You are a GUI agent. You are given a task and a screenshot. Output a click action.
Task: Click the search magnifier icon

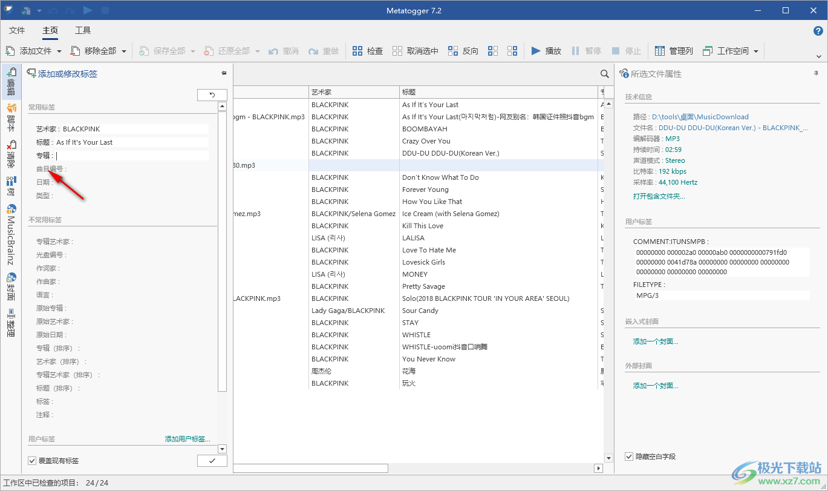coord(604,74)
